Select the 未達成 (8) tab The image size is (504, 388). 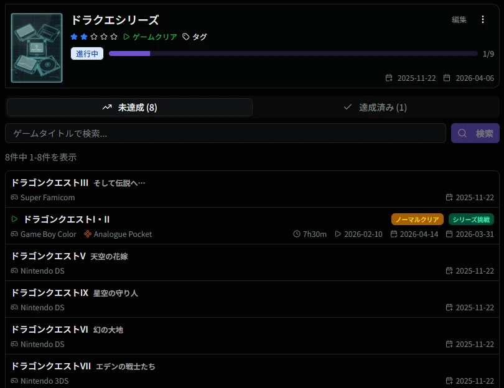point(129,107)
